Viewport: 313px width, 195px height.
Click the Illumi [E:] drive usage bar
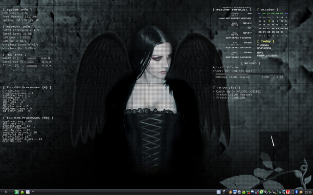(x=34, y=65)
